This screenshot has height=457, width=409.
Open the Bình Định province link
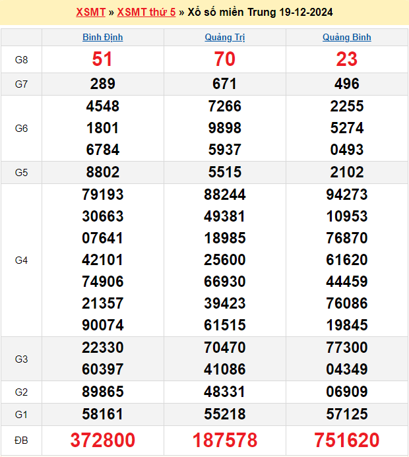tap(102, 37)
